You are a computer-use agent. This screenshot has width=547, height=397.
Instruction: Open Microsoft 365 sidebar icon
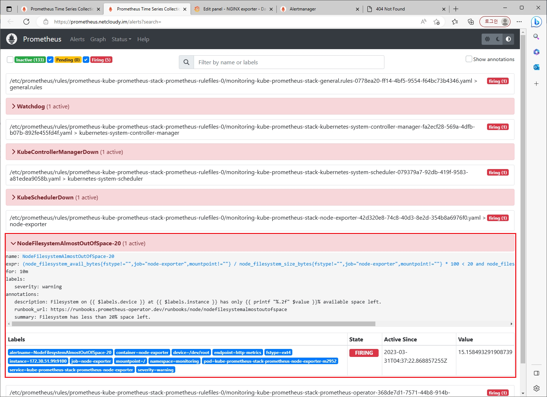(x=537, y=52)
